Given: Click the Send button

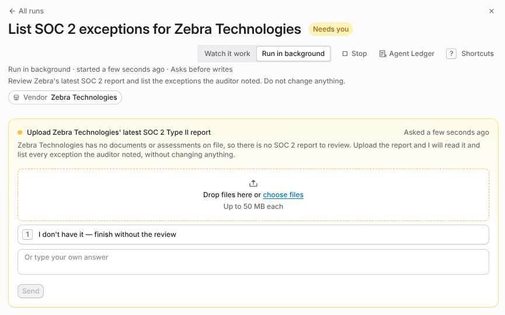Looking at the screenshot, I should (x=30, y=291).
